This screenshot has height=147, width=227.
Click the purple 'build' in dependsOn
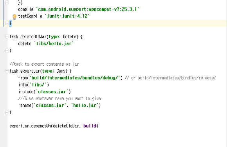pyautogui.click(x=90, y=126)
